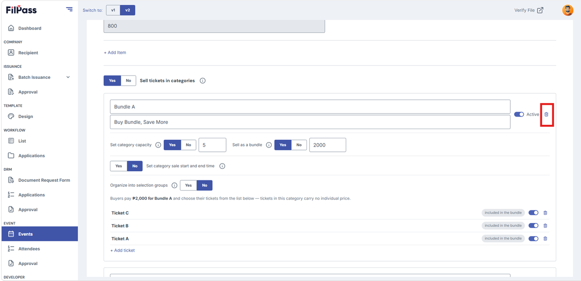
Task: Set Sell as a bundle to Yes
Action: pos(283,145)
